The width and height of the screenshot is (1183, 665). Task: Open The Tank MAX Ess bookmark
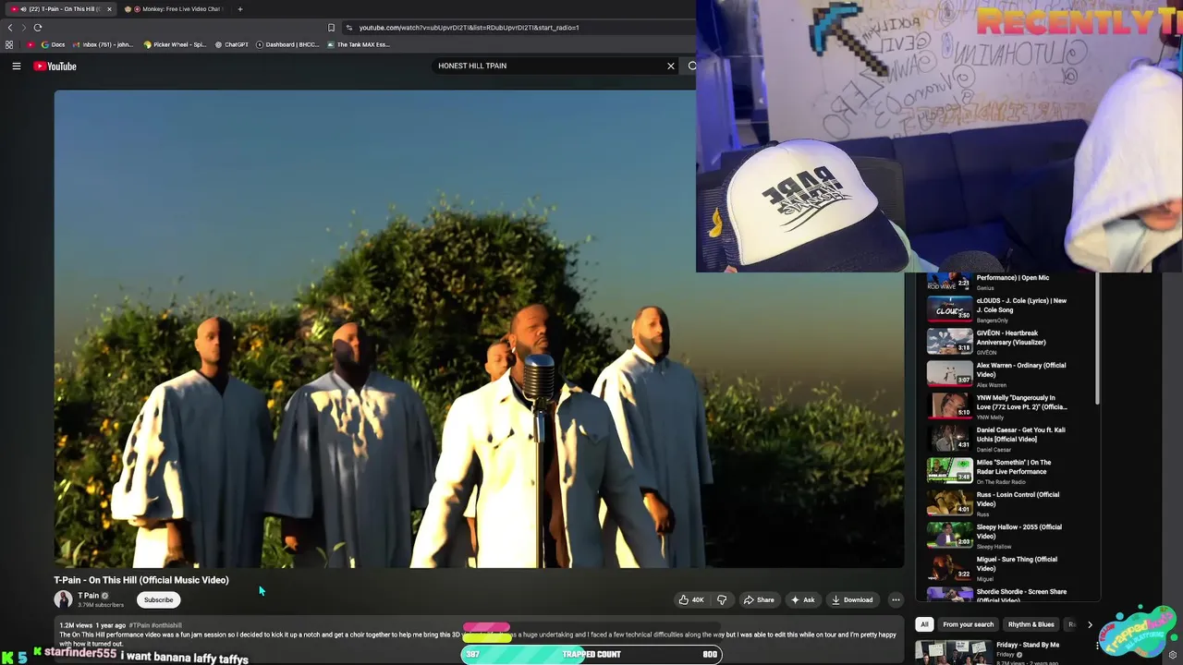point(359,44)
